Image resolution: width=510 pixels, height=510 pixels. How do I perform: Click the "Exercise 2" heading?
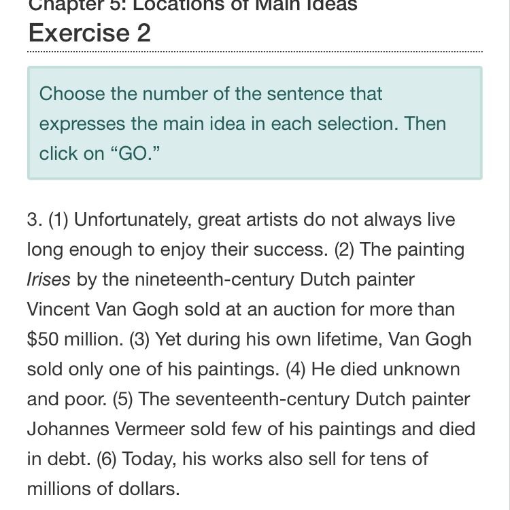pos(89,33)
